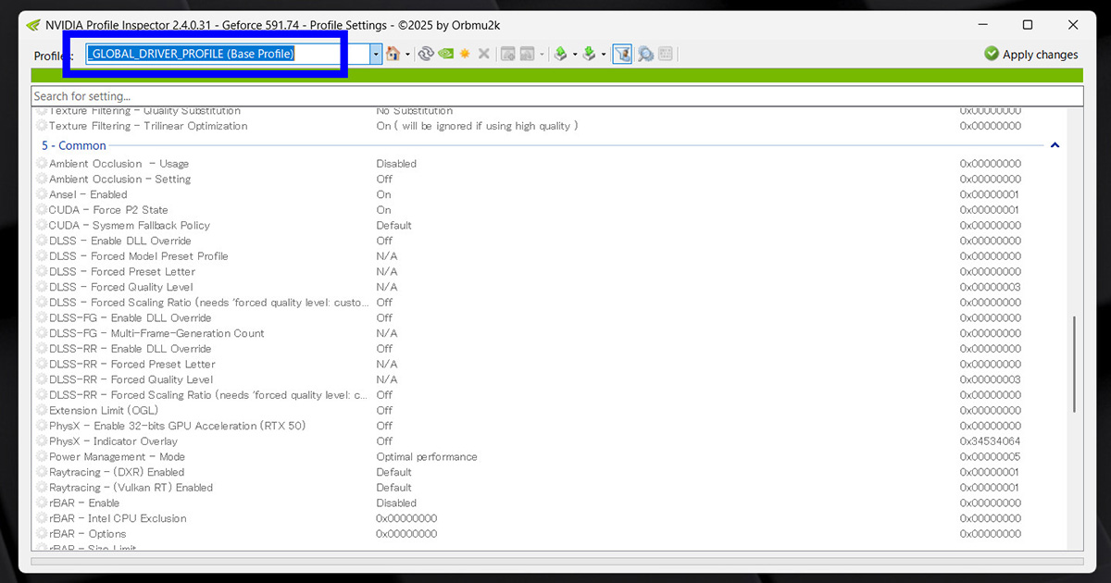Image resolution: width=1111 pixels, height=583 pixels.
Task: Click the 'Apply changes' button
Action: (x=1030, y=55)
